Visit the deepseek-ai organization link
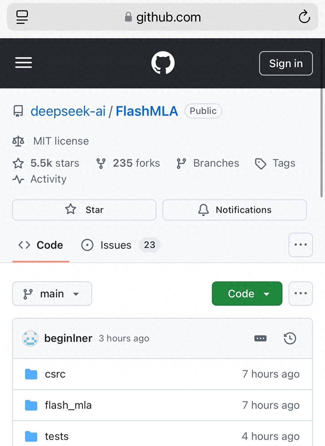The image size is (325, 446). click(68, 111)
